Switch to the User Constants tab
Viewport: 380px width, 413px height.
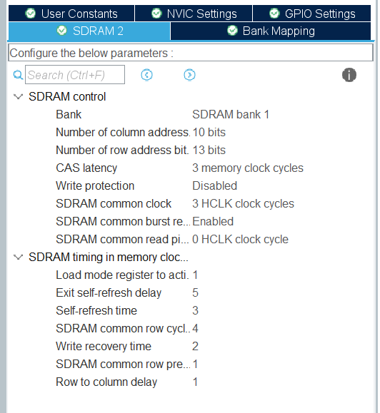click(71, 14)
